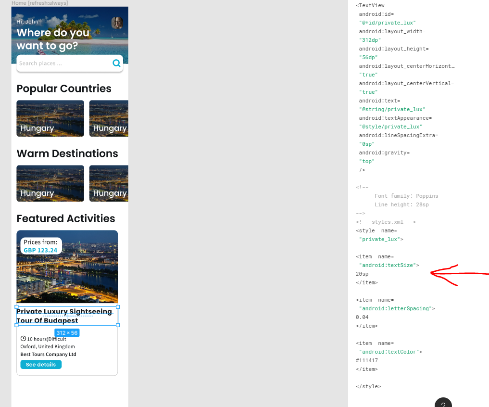Select the Warm Destinations heading
489x407 pixels.
pyautogui.click(x=67, y=153)
